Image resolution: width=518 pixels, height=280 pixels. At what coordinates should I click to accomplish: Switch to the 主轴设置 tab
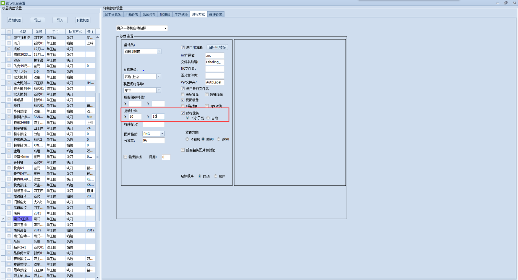click(132, 15)
